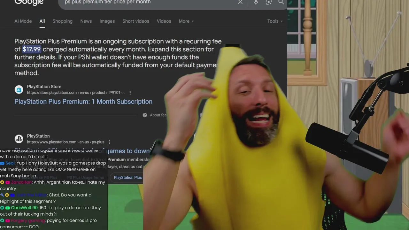Click ChrisWolf 90's username in chat

pyautogui.click(x=24, y=208)
